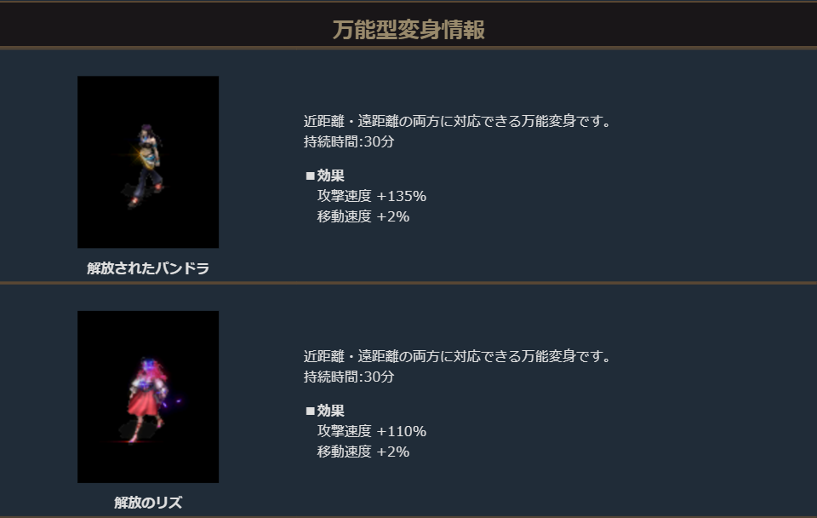Click 移動速度 +2% under 解放されたパンドラ
This screenshot has width=817, height=518.
pos(363,216)
